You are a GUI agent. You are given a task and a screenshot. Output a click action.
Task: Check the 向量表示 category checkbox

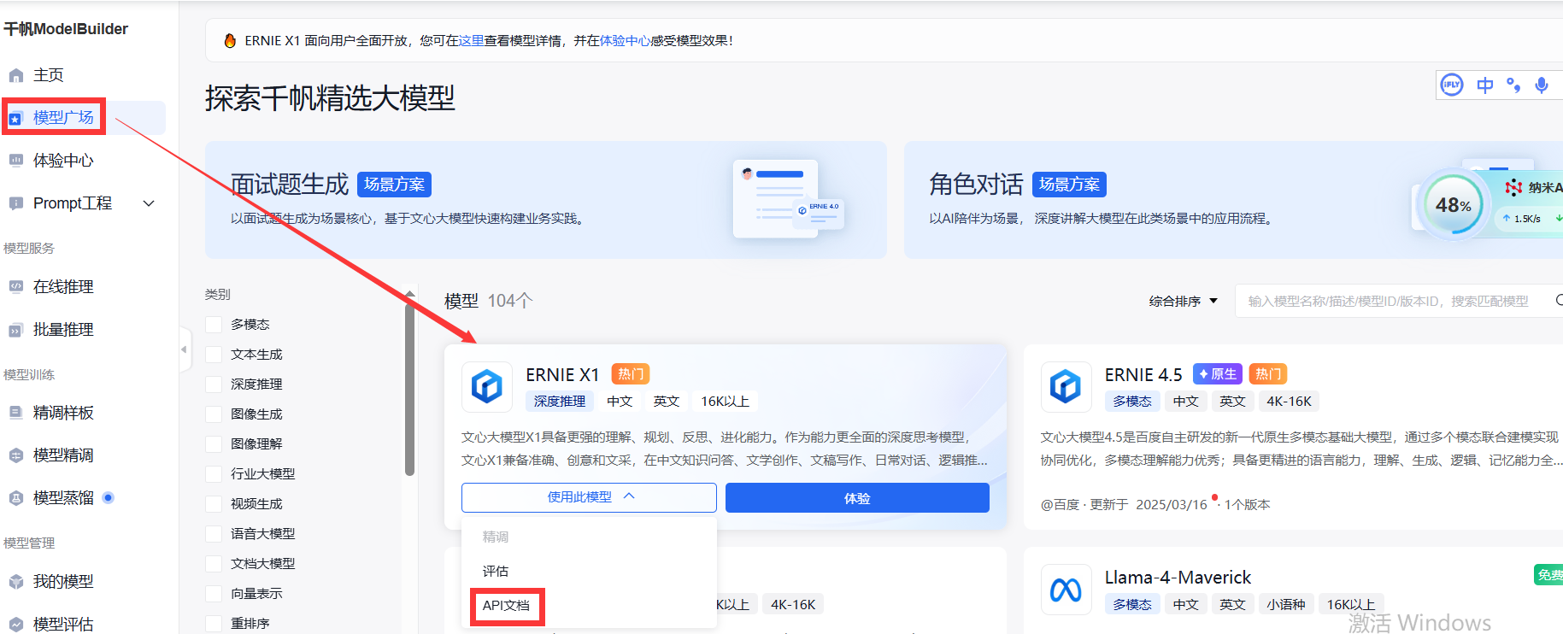(x=214, y=593)
